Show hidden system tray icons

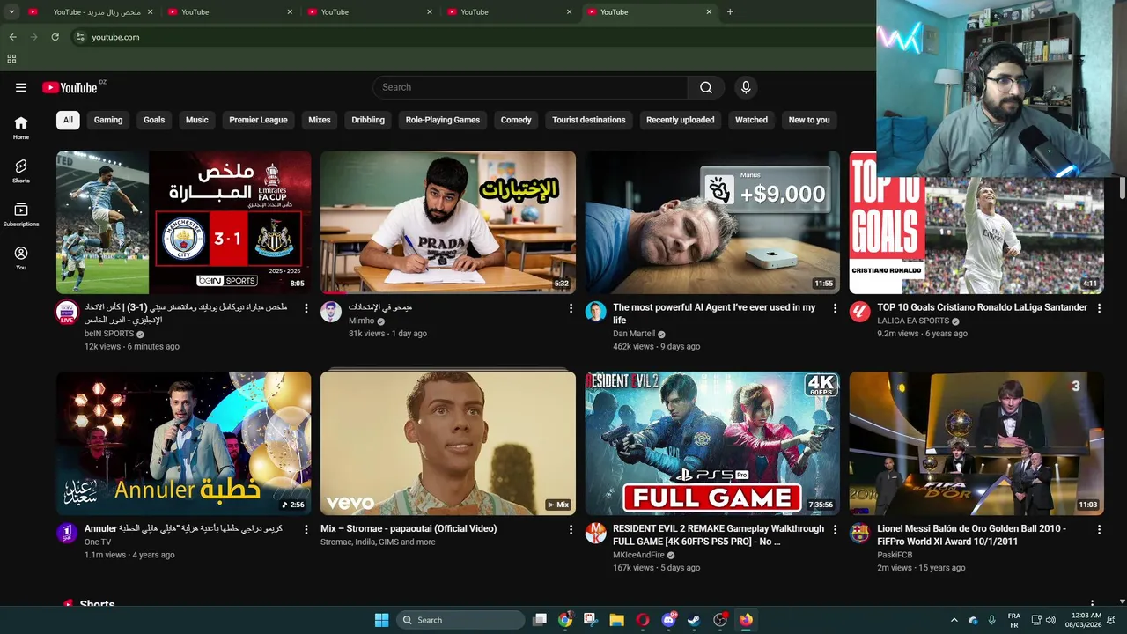[x=954, y=620]
